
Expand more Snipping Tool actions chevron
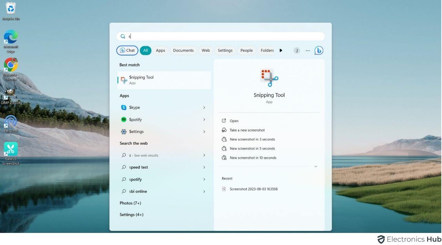tap(315, 167)
